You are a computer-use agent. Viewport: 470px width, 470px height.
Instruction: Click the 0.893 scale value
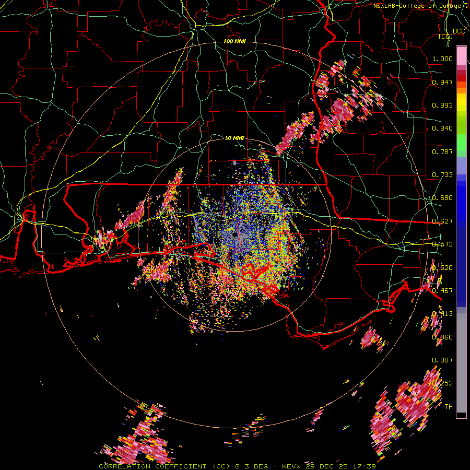click(442, 105)
